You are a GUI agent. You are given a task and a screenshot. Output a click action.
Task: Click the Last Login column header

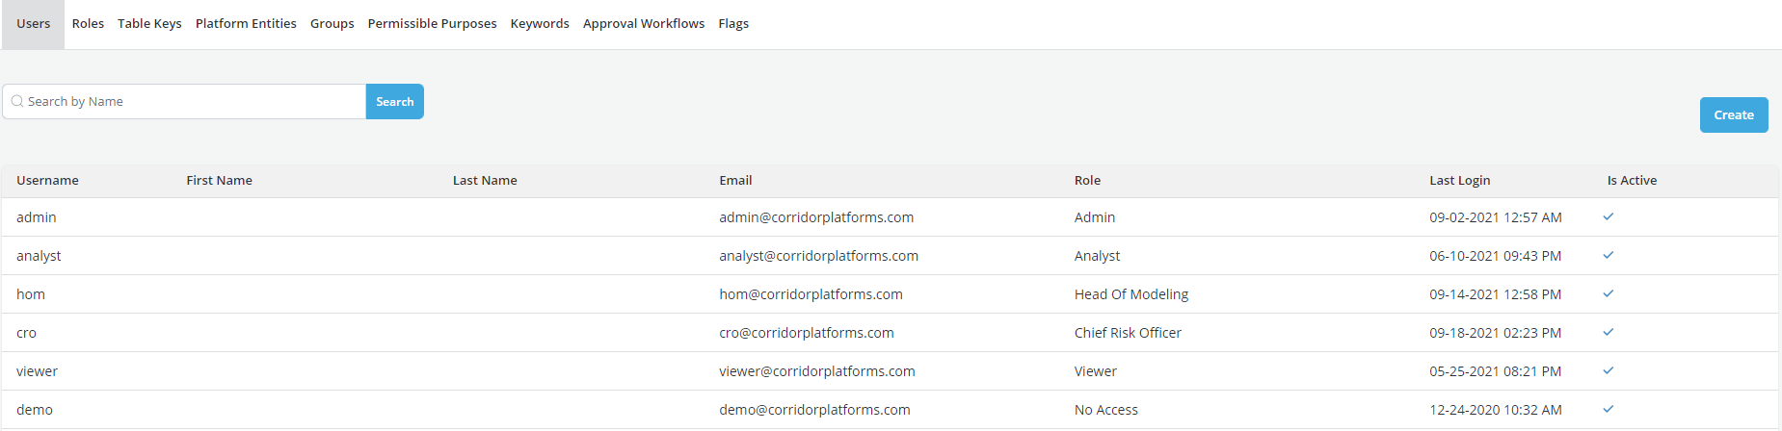tap(1459, 180)
